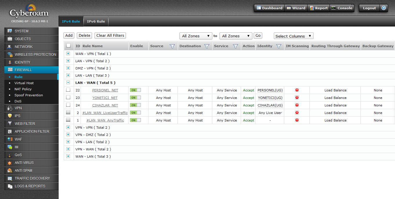Click IM Scanning red indicator for #LAN_WAN_AnyTraffic
This screenshot has width=395, height=199.
(297, 120)
